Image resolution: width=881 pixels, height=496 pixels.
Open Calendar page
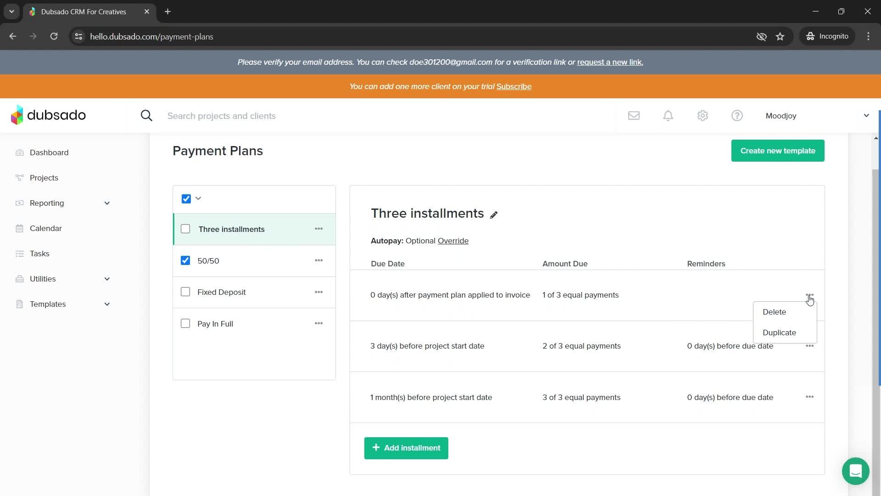click(45, 228)
